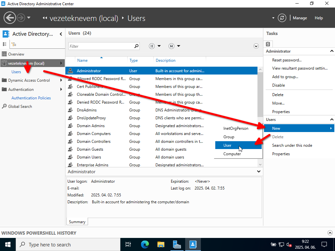Open Server Manager from the taskbar

tap(177, 244)
